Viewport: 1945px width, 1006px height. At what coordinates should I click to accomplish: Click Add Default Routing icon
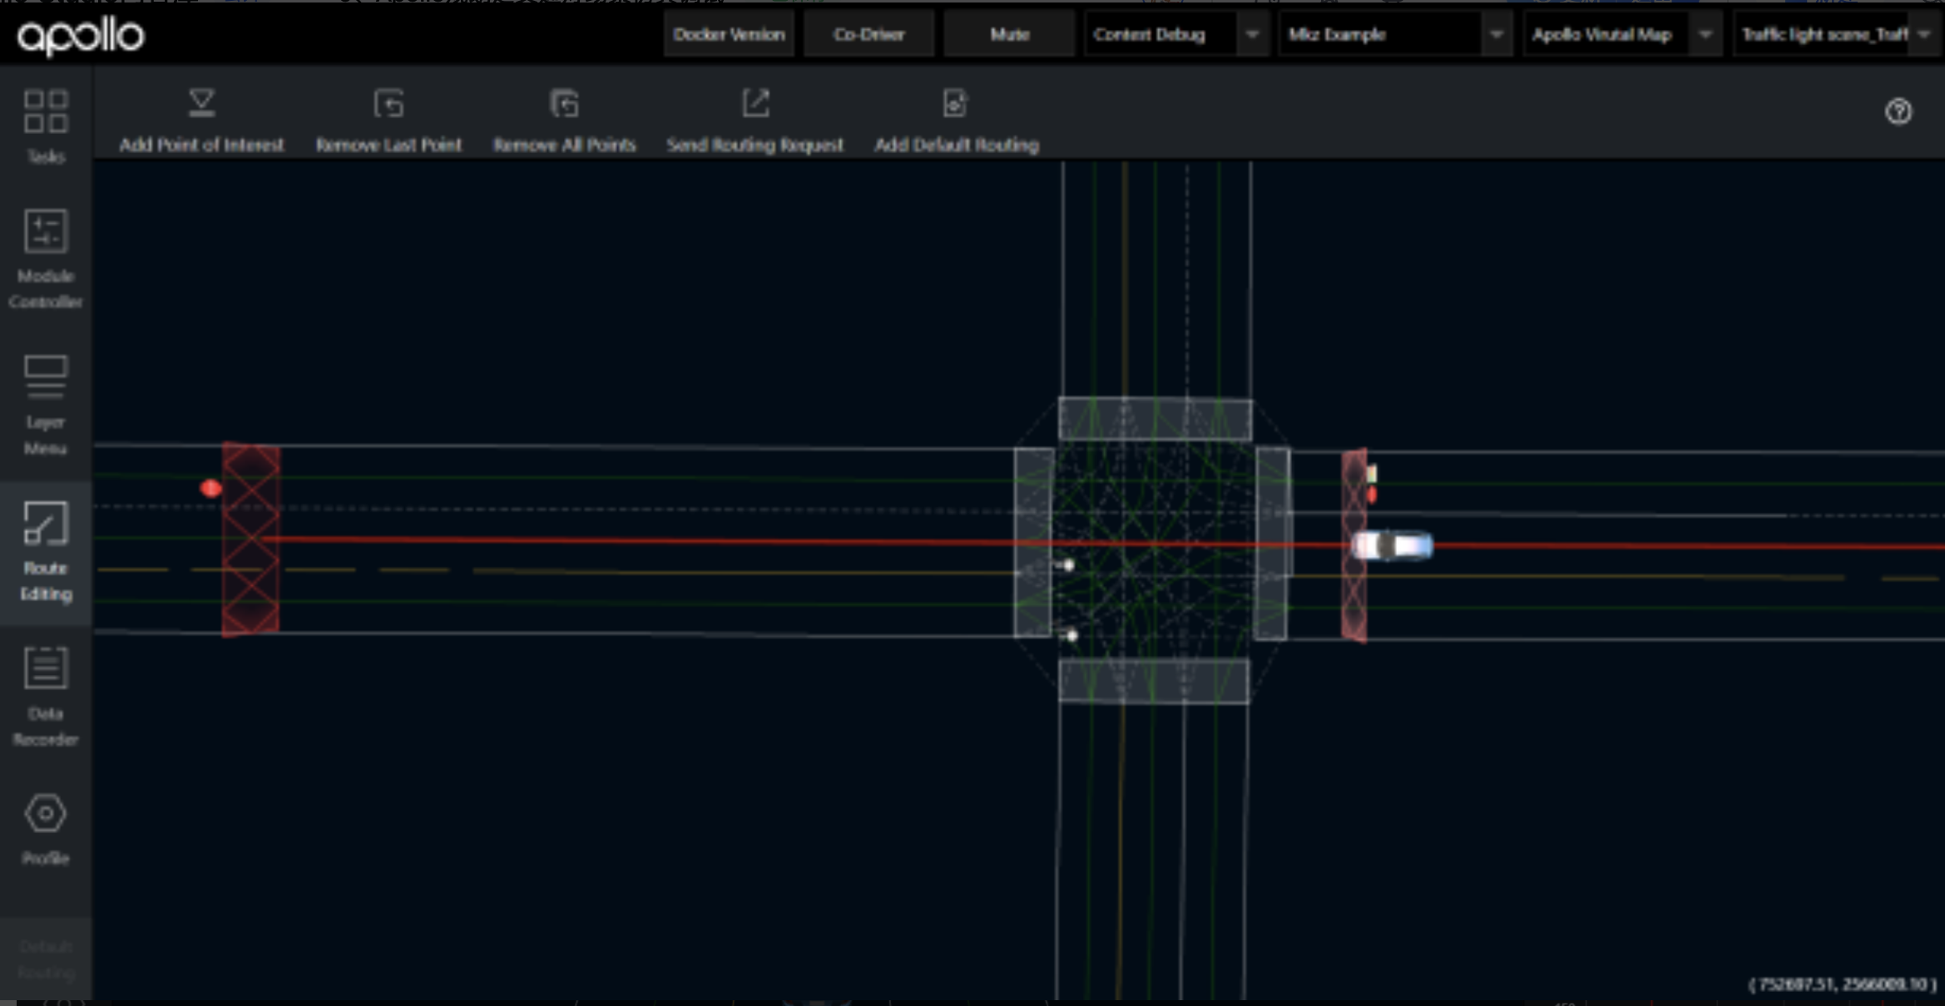[955, 105]
